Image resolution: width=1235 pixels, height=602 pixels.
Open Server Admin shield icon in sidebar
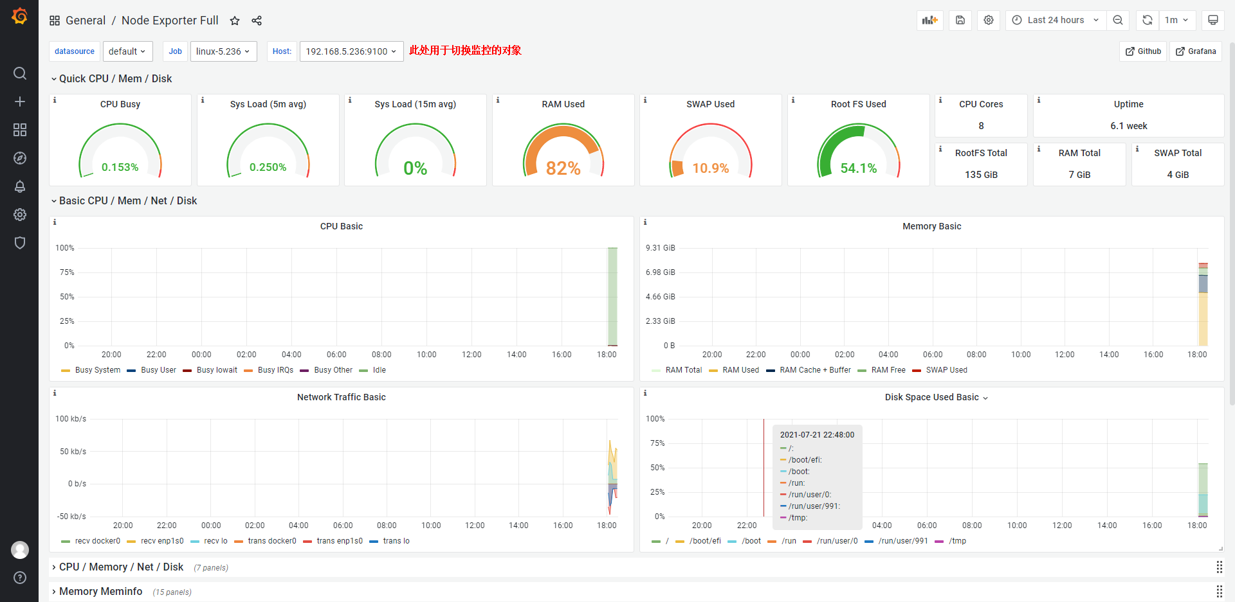pyautogui.click(x=20, y=243)
